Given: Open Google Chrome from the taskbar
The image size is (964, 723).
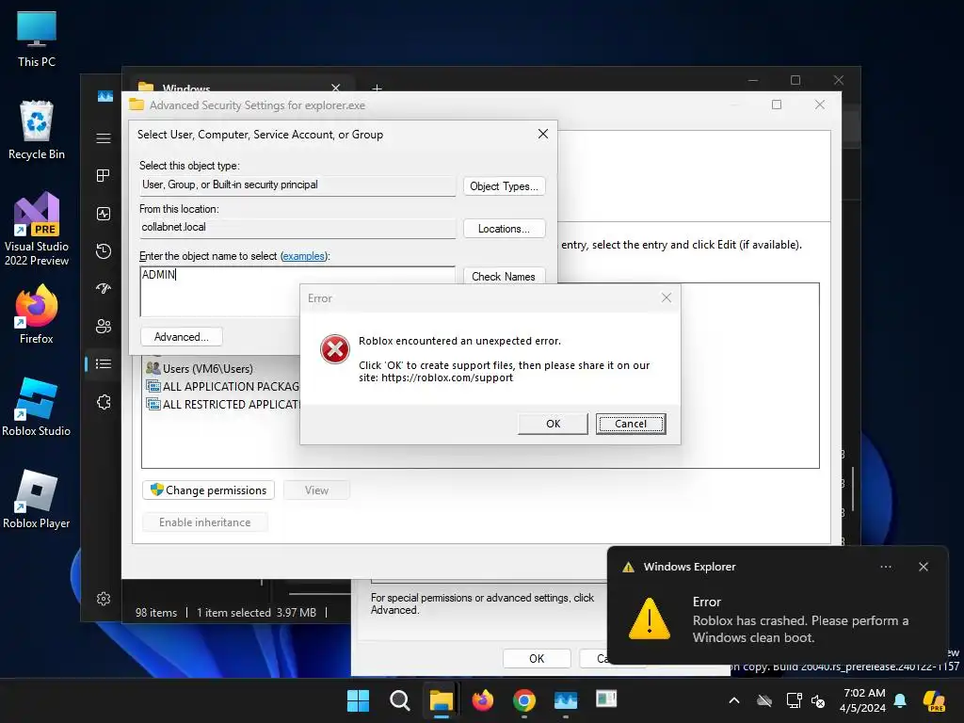Looking at the screenshot, I should coord(523,700).
